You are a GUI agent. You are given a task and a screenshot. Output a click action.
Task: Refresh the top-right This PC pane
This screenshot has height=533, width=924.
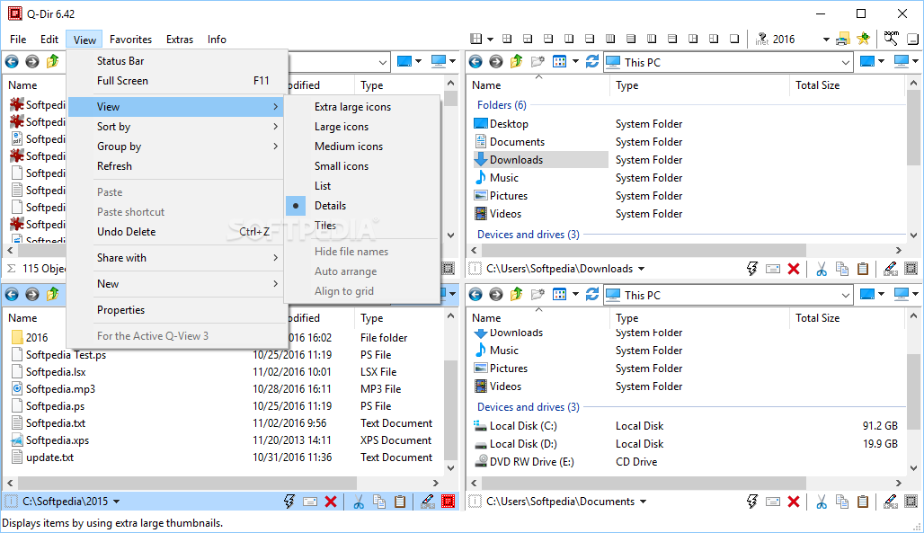592,61
